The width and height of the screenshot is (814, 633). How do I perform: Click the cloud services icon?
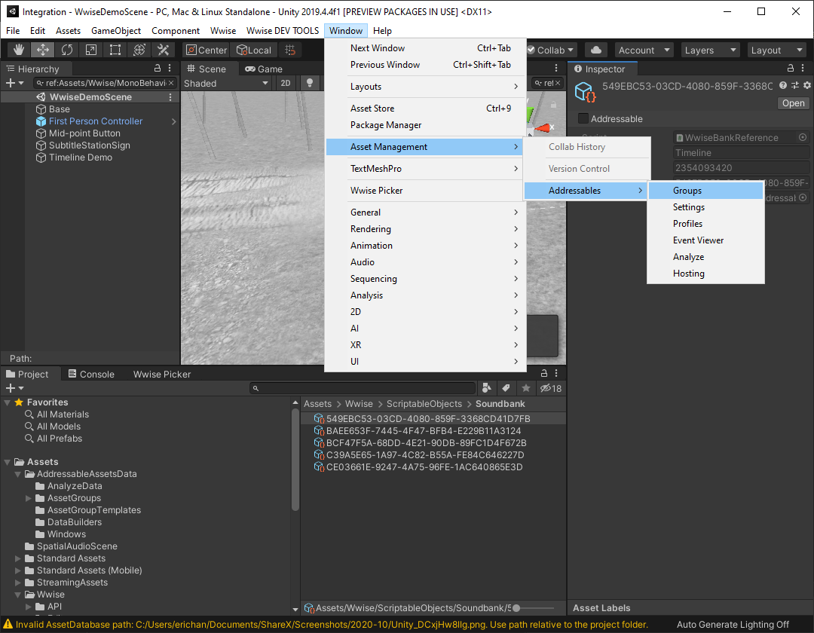(x=596, y=50)
